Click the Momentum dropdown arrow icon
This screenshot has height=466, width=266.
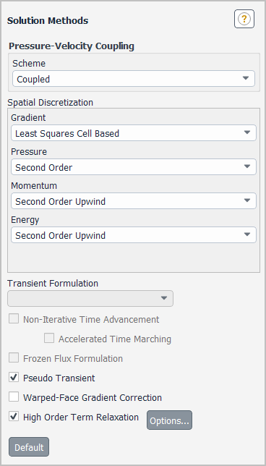(x=247, y=200)
